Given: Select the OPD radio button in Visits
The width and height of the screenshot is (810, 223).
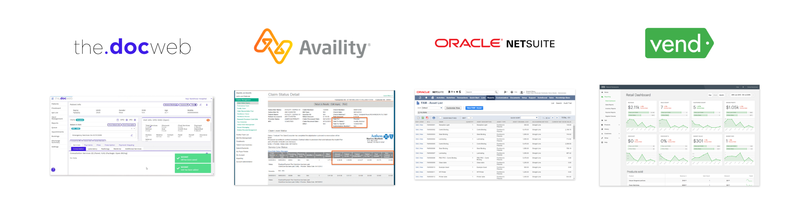Looking at the screenshot, I should [127, 120].
